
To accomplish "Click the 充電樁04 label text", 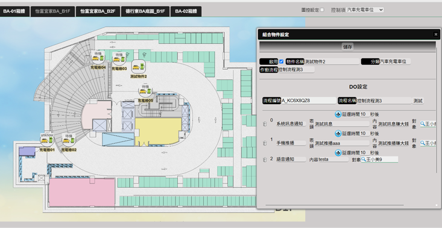I will [98, 68].
